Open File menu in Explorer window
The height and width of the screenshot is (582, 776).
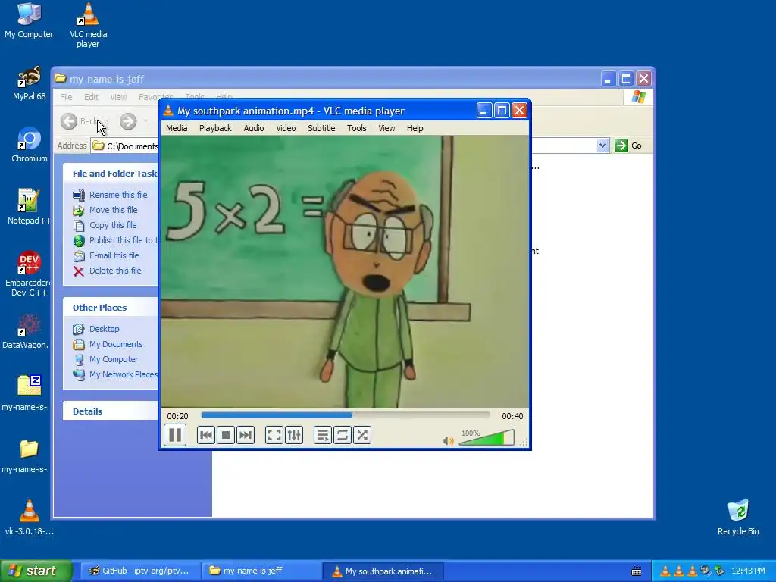click(x=66, y=97)
